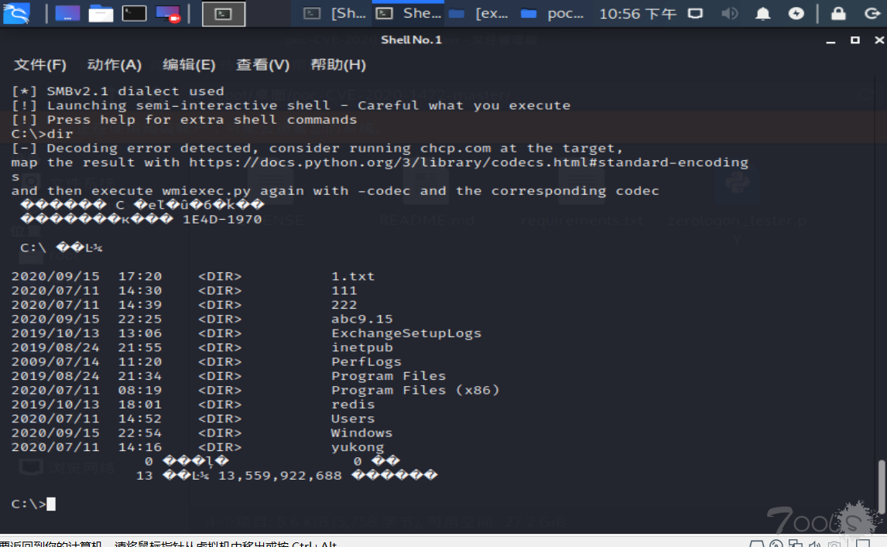Click the abc9.15 directory entry
This screenshot has width=887, height=547.
(362, 319)
